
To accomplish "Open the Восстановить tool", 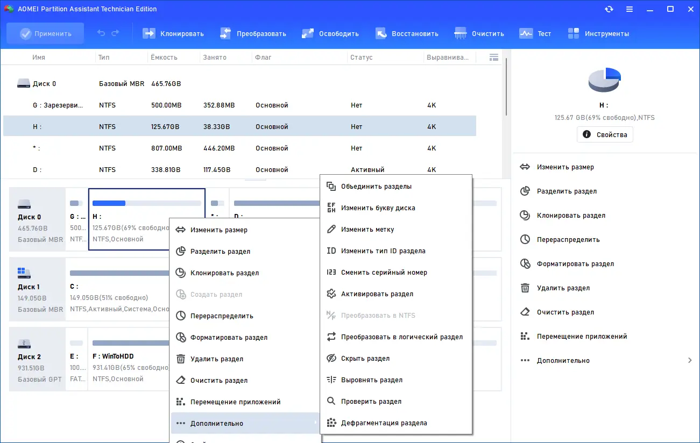I will [407, 33].
